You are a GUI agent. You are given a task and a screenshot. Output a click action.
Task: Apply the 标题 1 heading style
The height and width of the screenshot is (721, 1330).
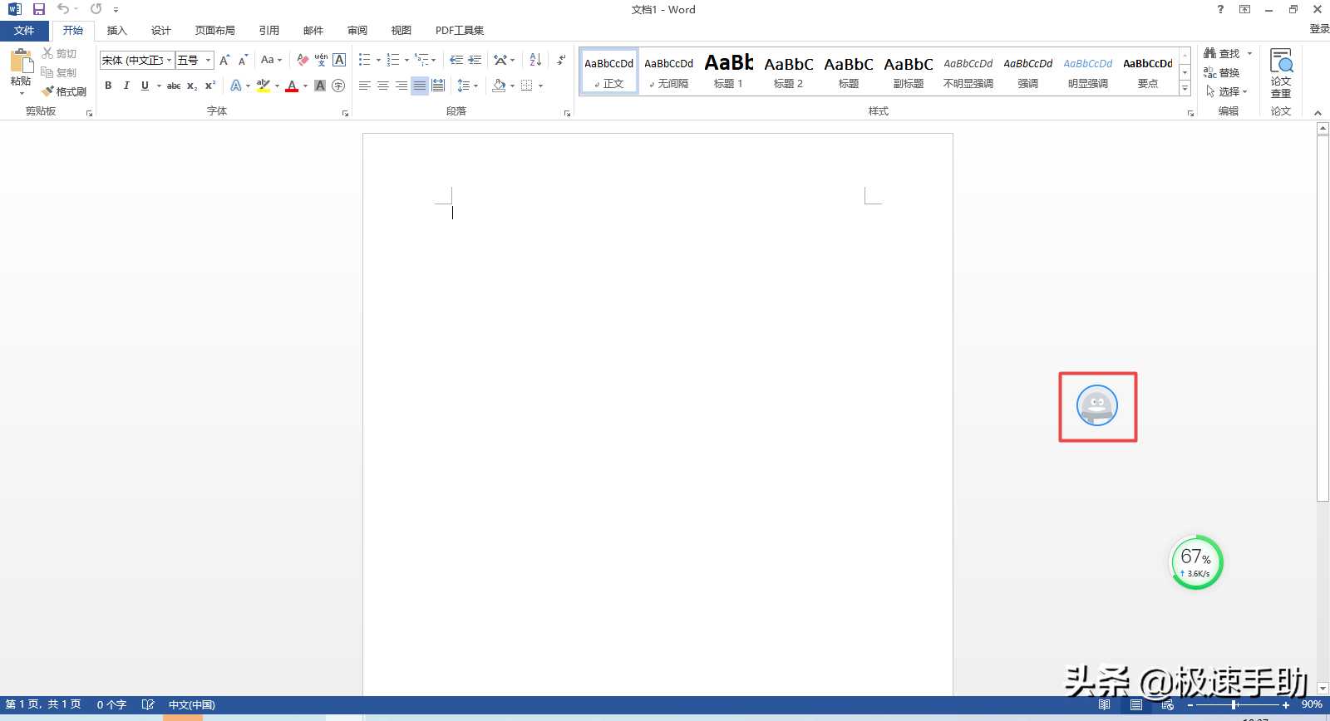(729, 71)
